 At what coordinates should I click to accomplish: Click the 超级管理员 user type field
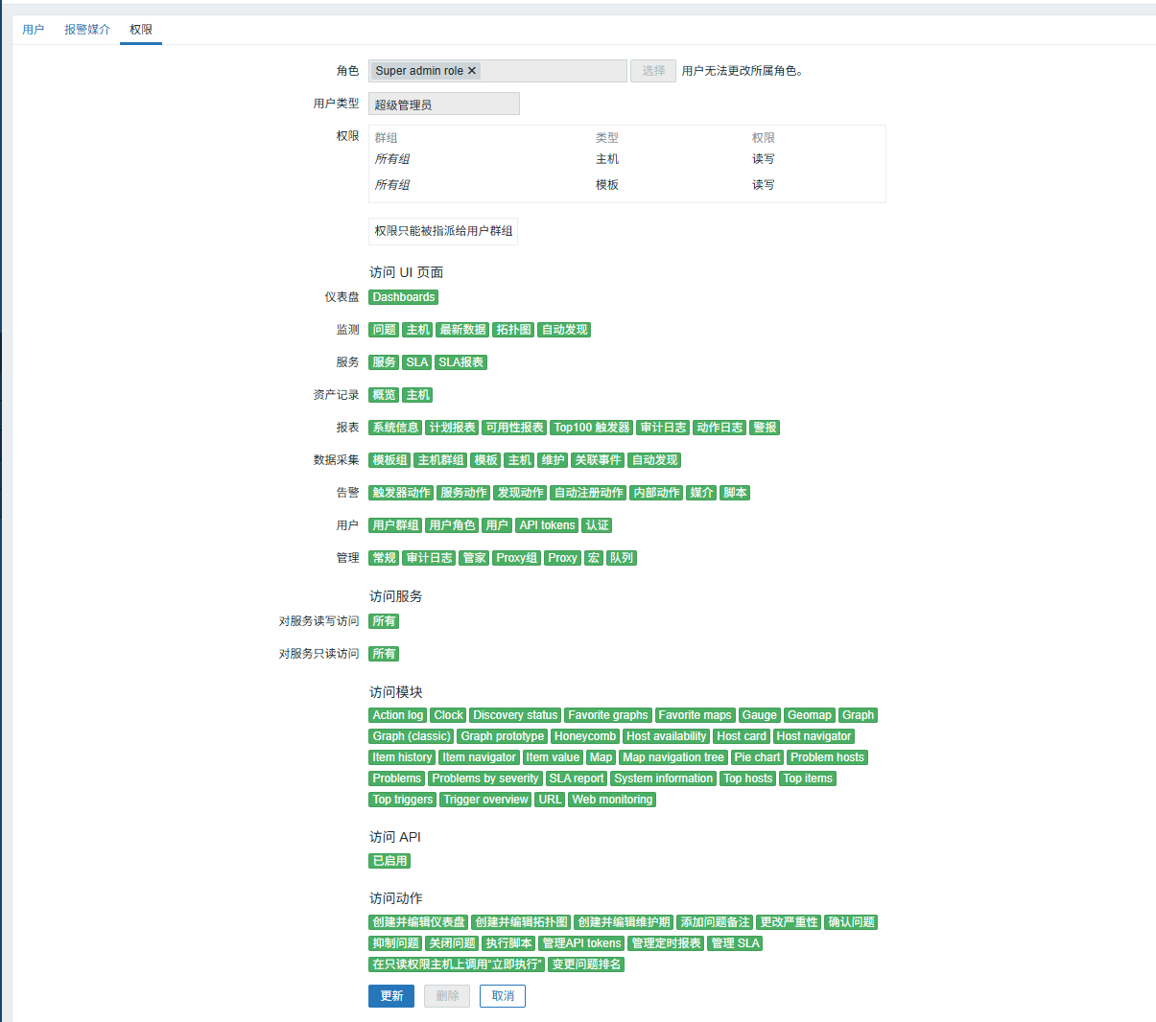click(x=443, y=105)
